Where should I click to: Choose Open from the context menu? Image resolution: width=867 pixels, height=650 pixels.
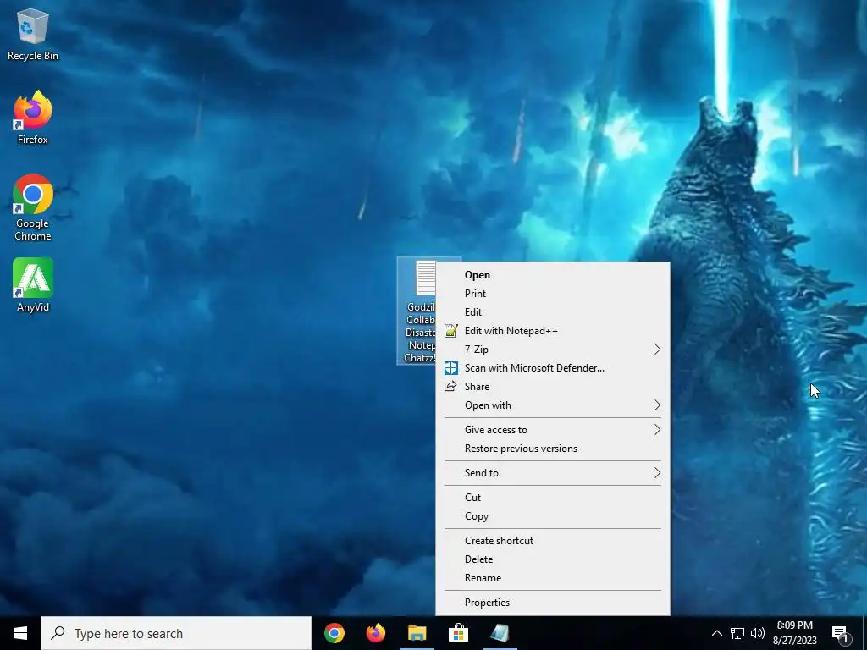pyautogui.click(x=553, y=275)
